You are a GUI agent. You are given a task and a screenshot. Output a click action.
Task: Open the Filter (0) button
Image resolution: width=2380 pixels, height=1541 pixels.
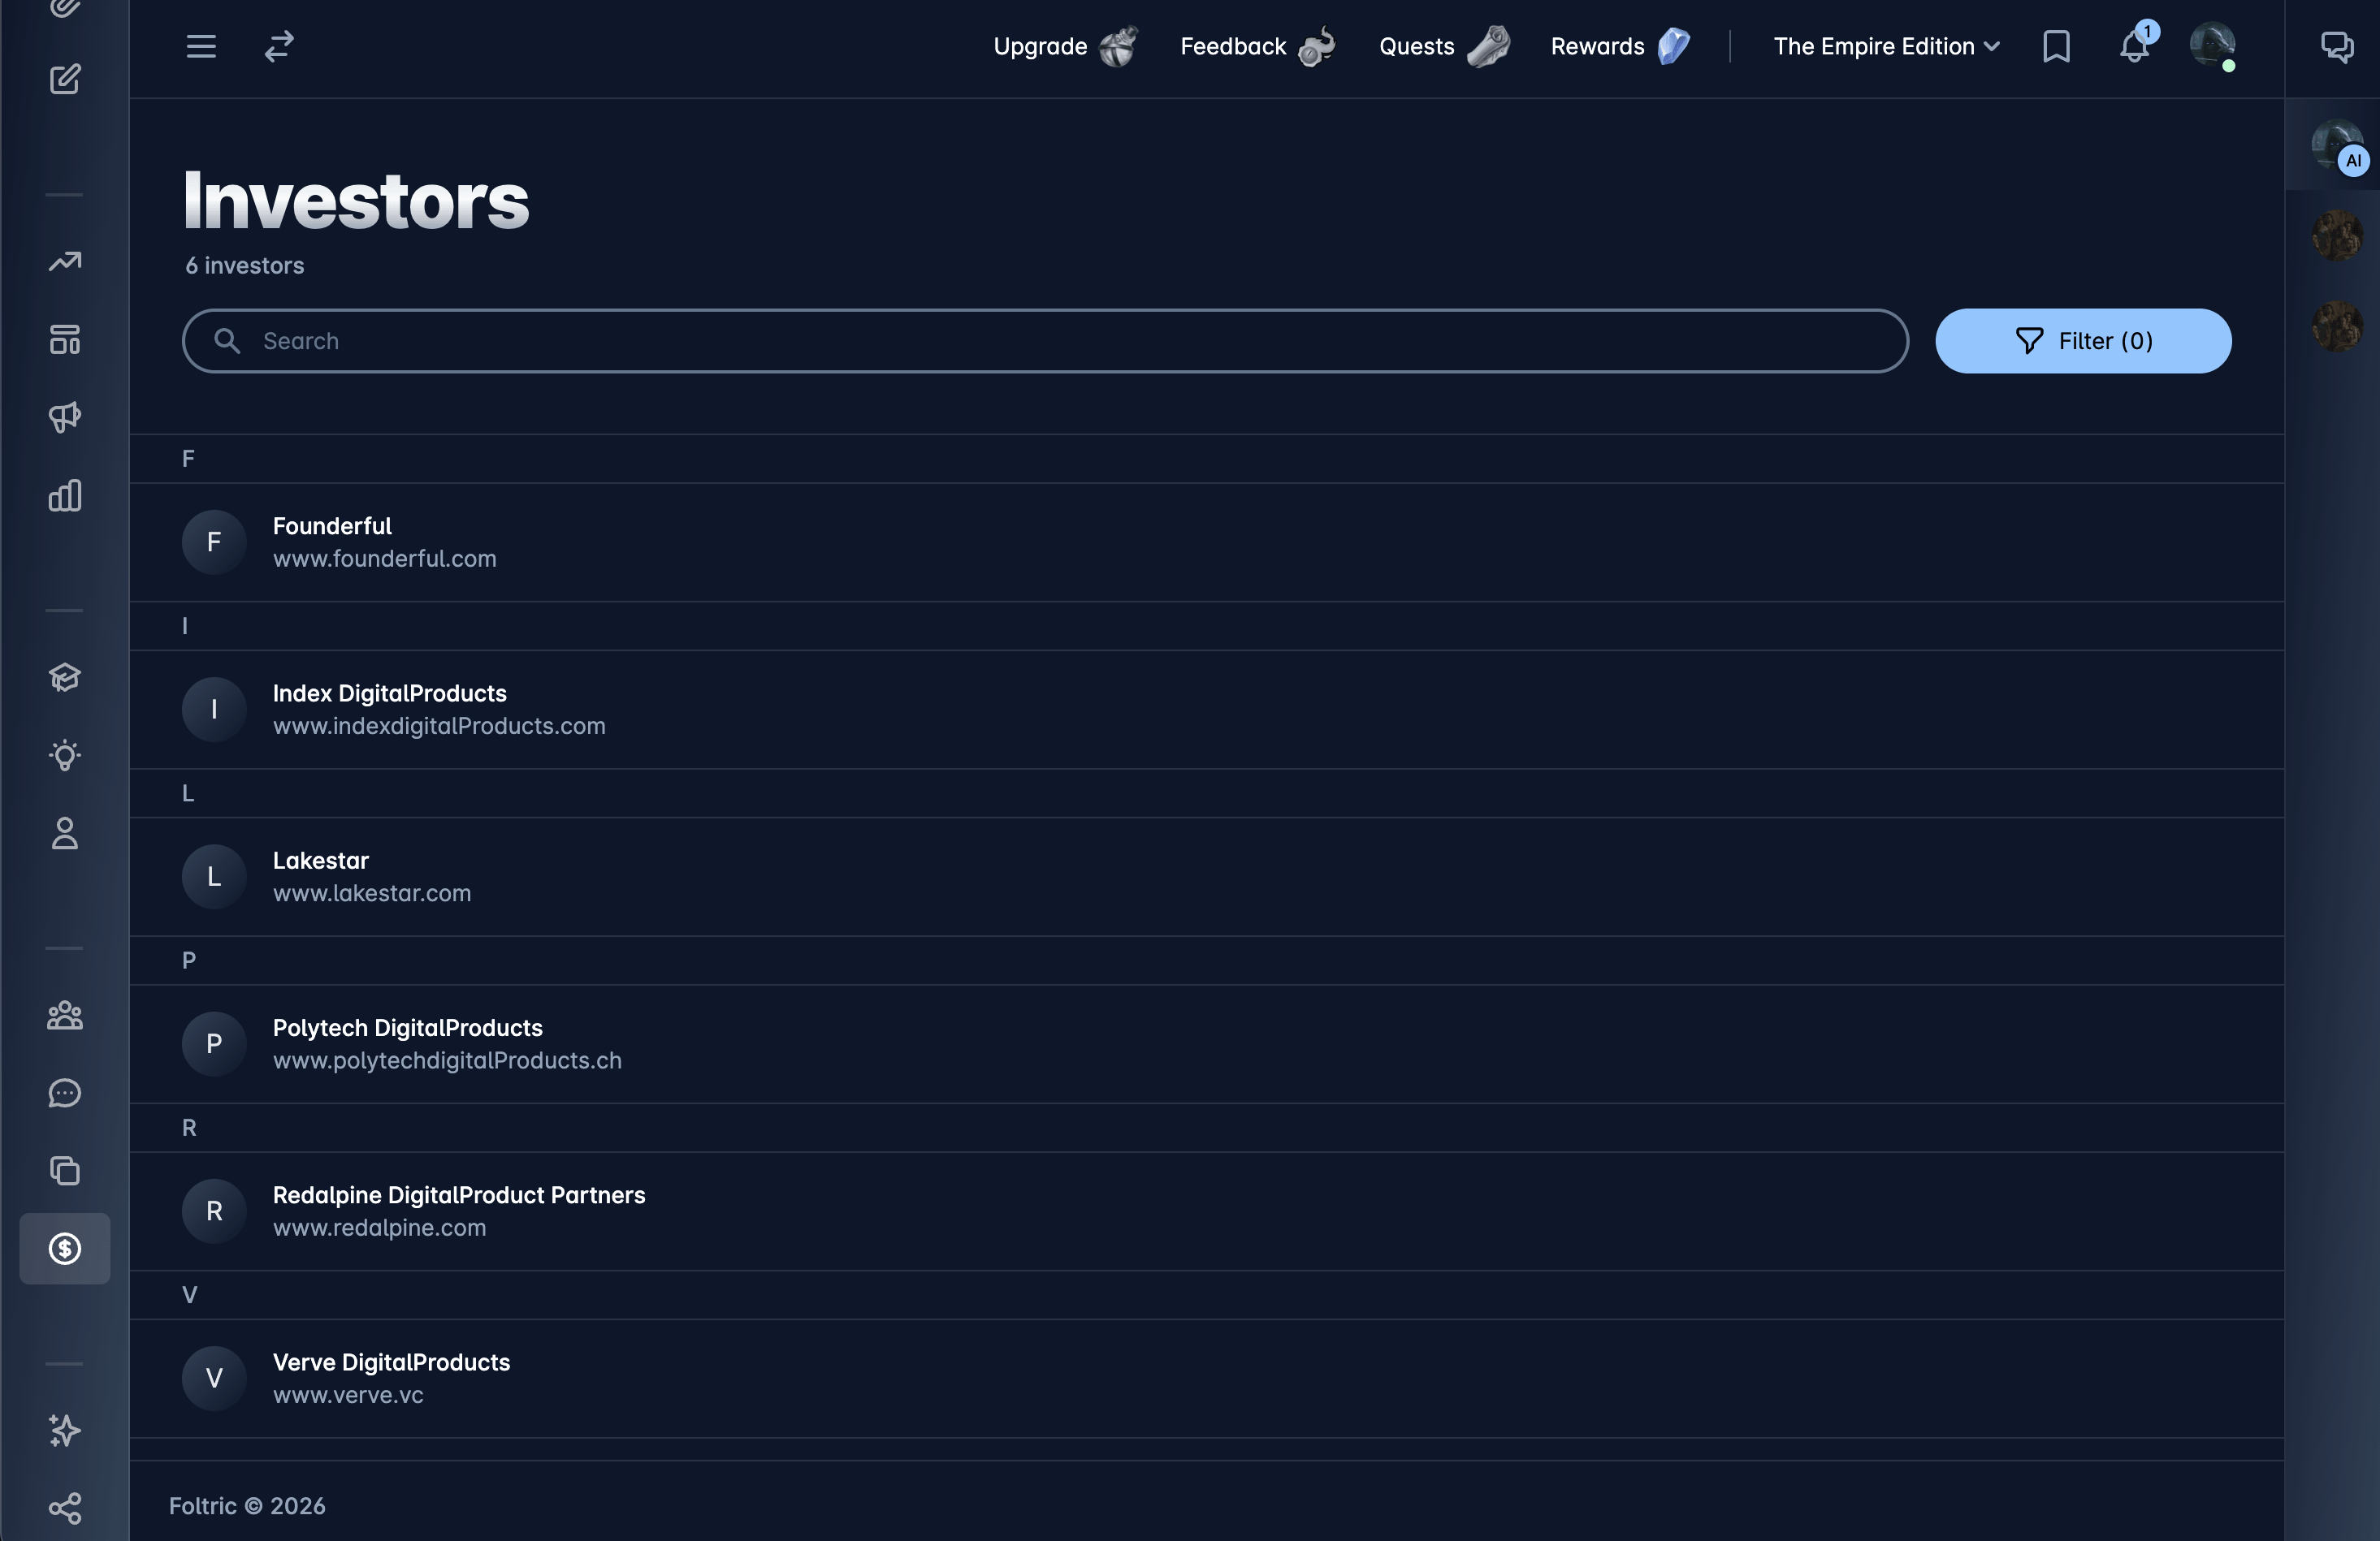click(2083, 341)
